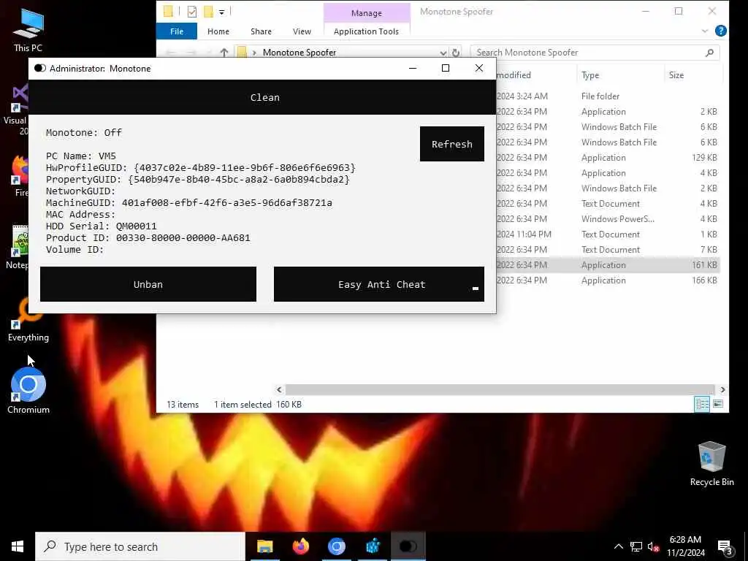This screenshot has width=748, height=561.
Task: Open Explorer Help question mark icon
Action: pos(721,31)
